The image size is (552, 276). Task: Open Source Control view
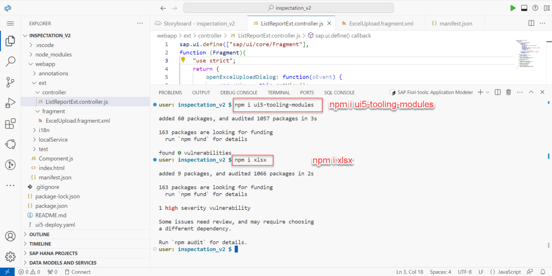[10, 82]
